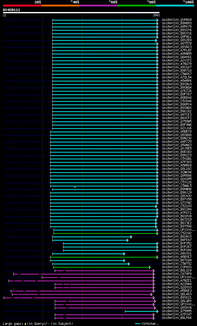Click the UniRef100_B6UA03 label
Image resolution: width=197 pixels, height=326 pixels.
pos(177,237)
